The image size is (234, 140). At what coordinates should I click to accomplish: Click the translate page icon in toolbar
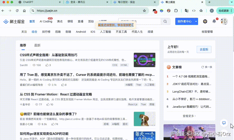point(187,11)
